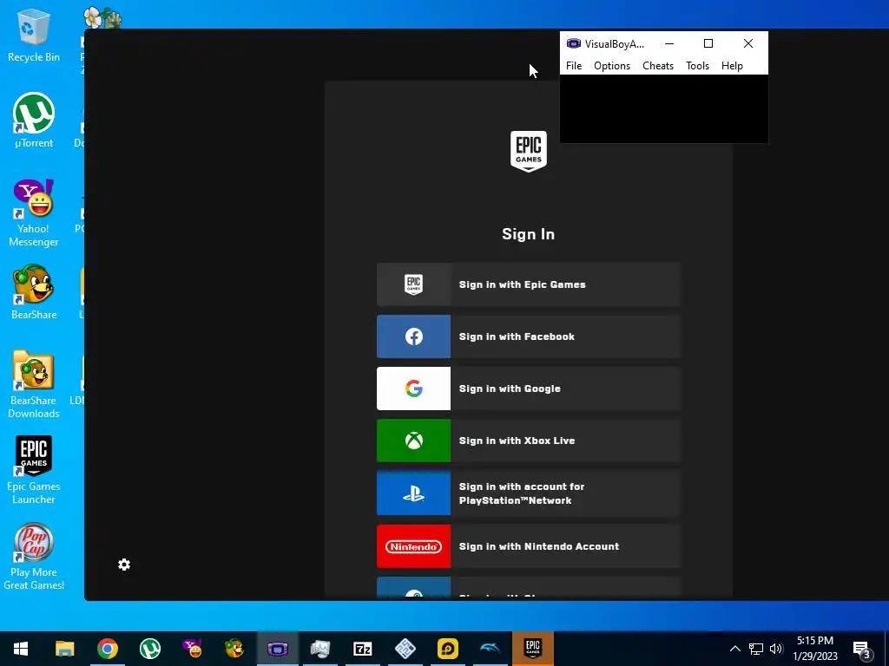Sign in with Epic Games account
The height and width of the screenshot is (666, 889).
(x=529, y=284)
